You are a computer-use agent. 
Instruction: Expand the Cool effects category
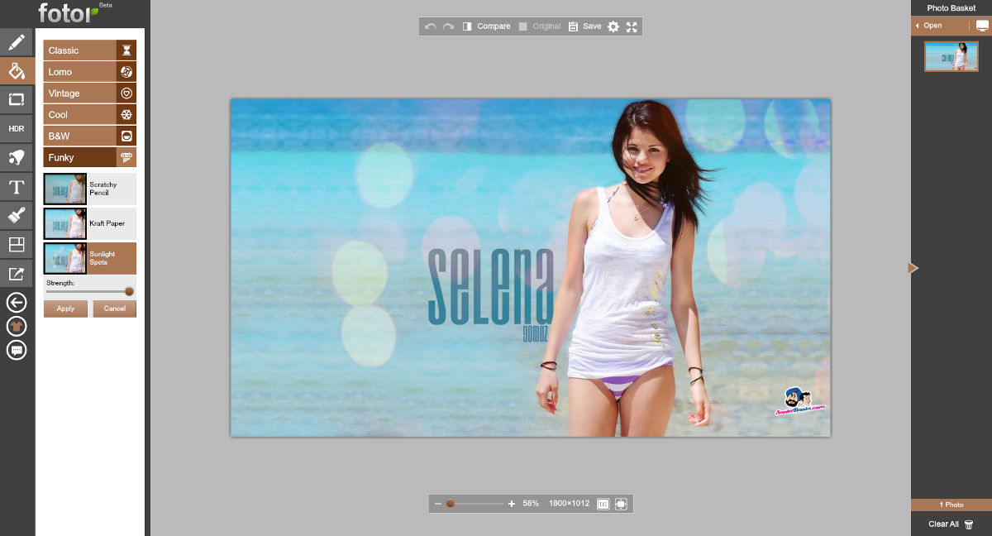point(90,115)
